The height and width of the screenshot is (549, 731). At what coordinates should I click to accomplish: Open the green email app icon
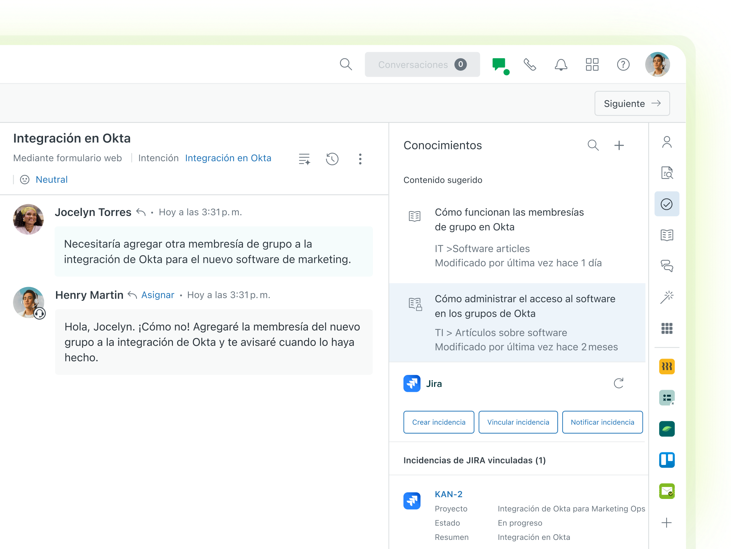coord(667,491)
